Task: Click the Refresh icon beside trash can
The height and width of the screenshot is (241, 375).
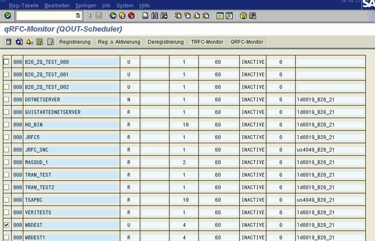Action: [19, 42]
